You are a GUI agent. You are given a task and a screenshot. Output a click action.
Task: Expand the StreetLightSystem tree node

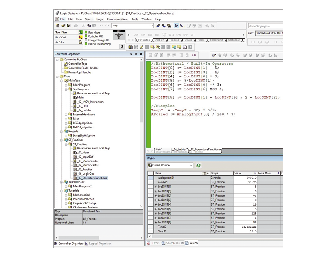point(66,136)
